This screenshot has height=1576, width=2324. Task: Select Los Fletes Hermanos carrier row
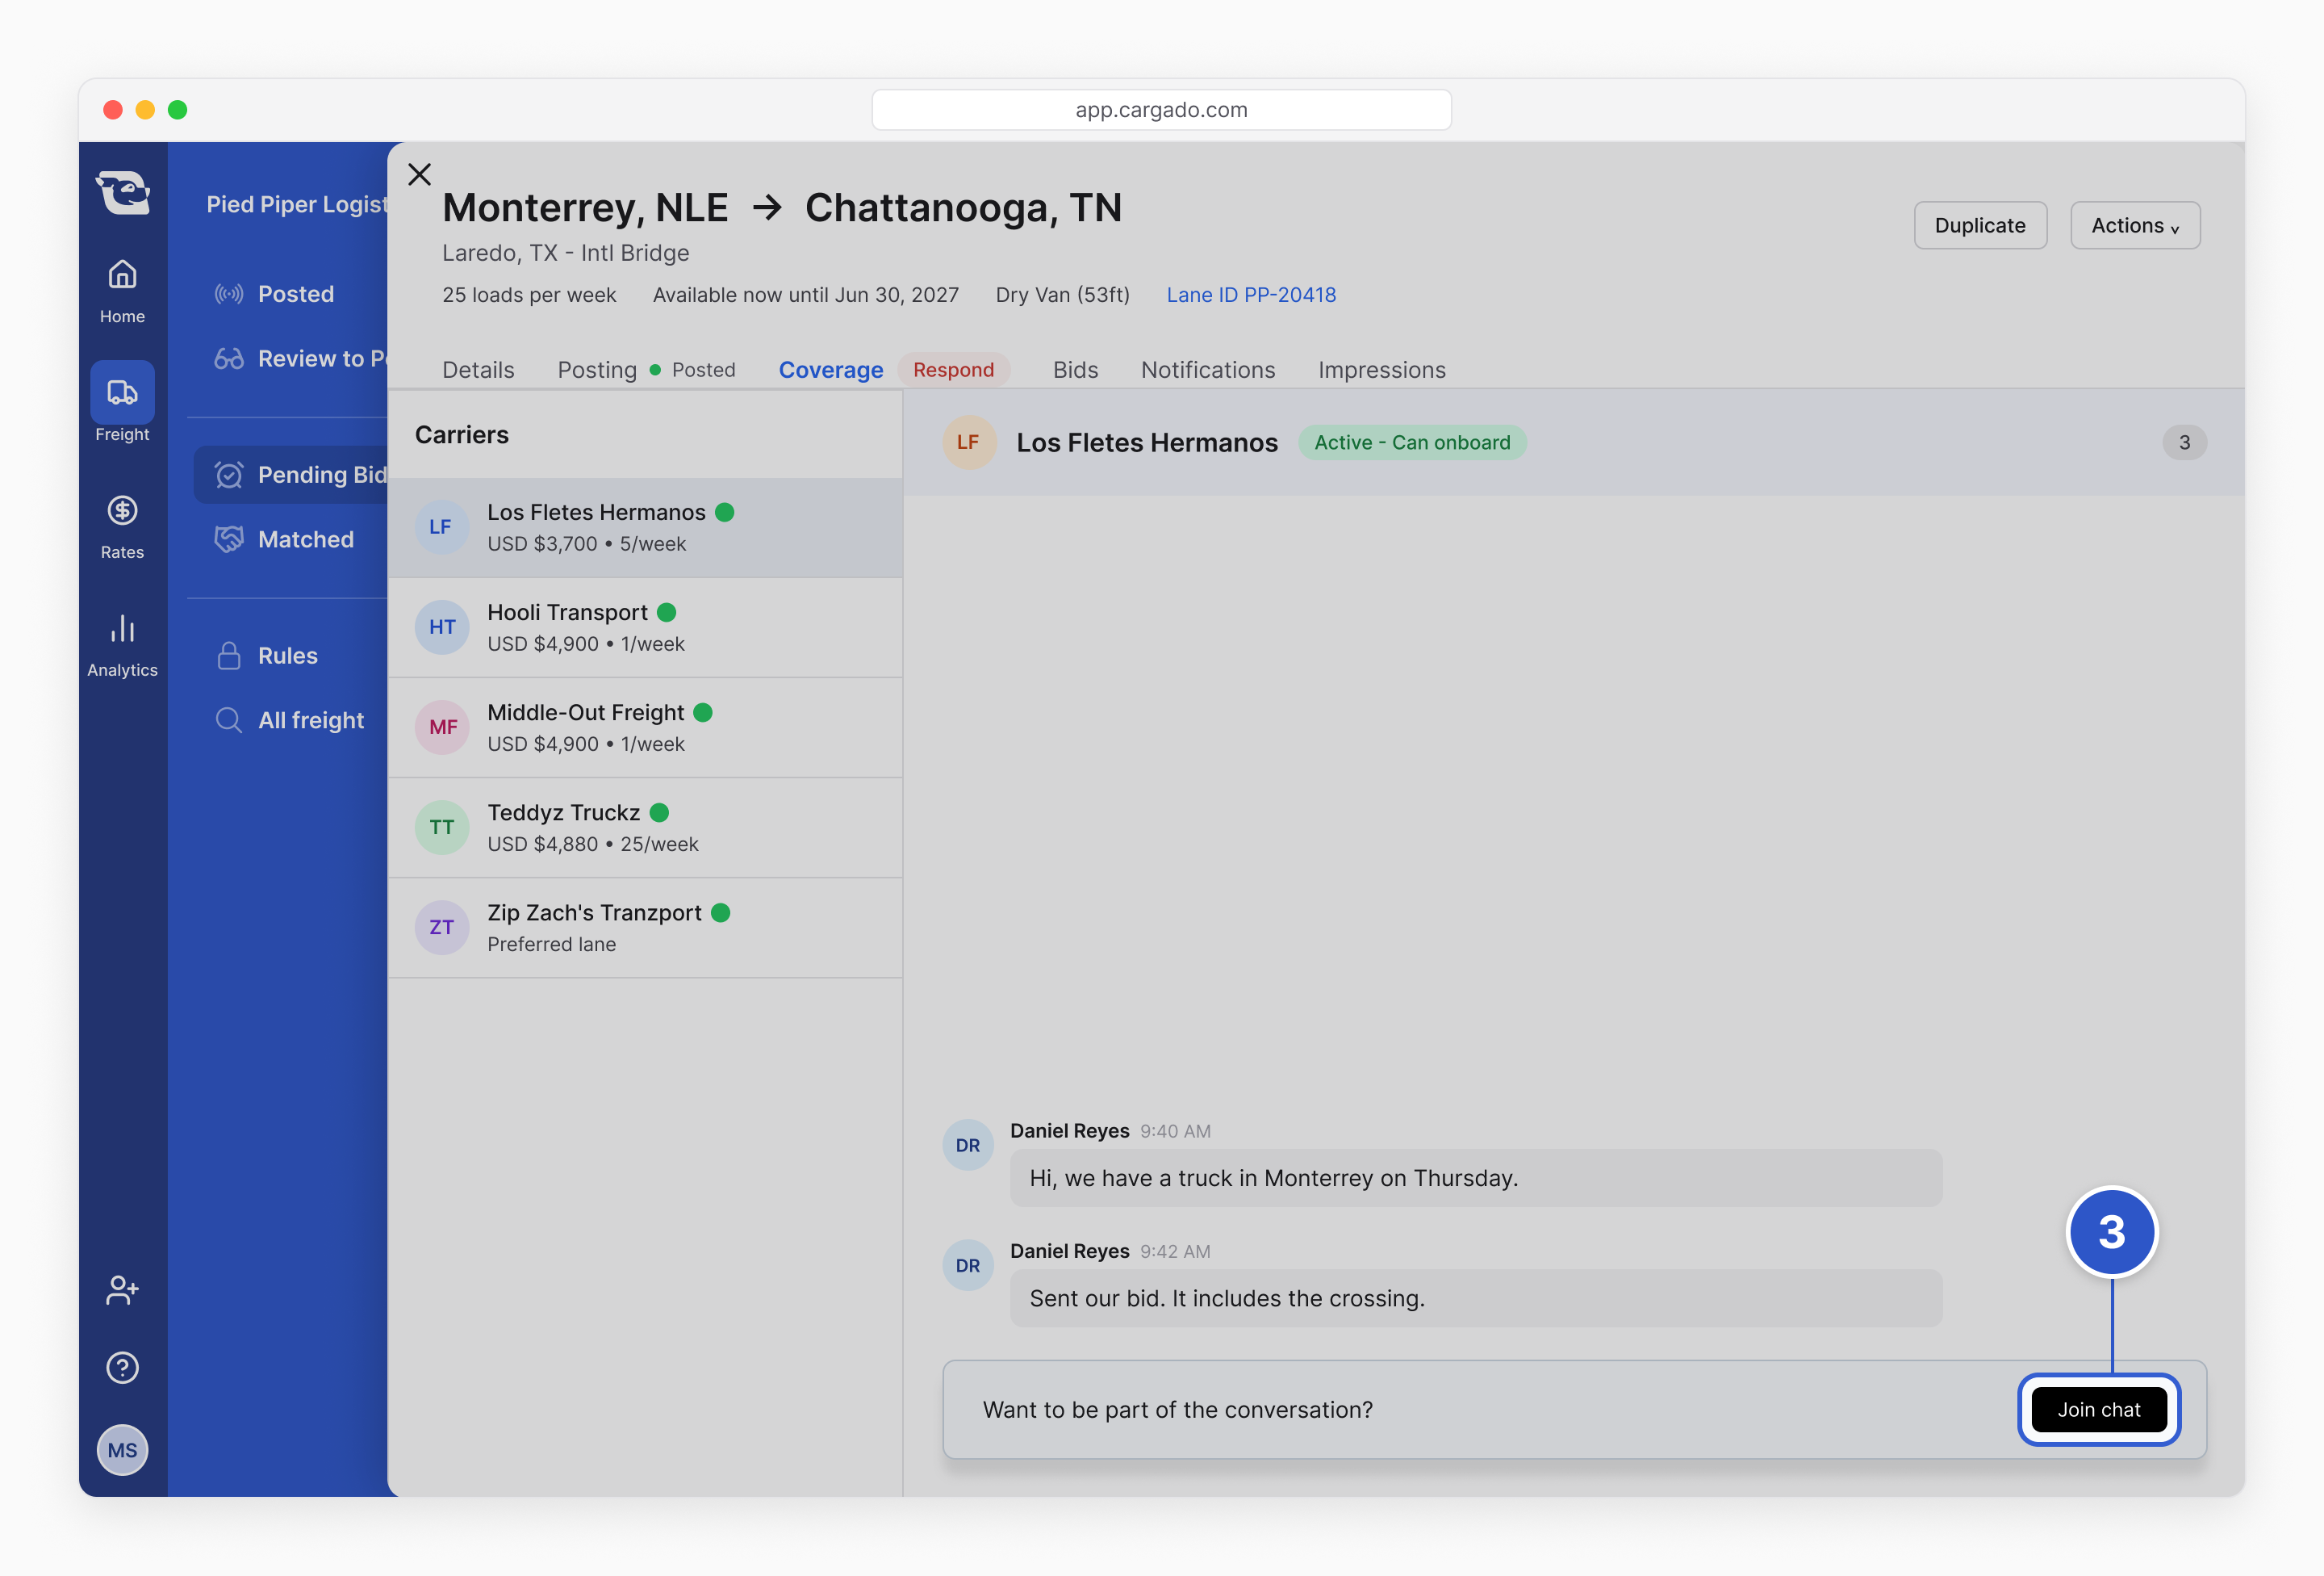[x=645, y=527]
